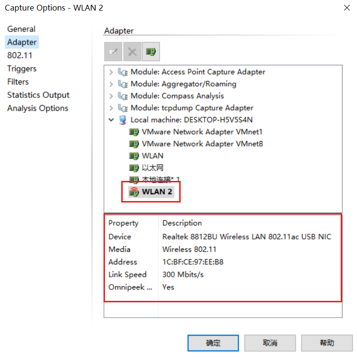357x357 pixels.
Task: Click the Omnipeek property label
Action: (x=130, y=287)
